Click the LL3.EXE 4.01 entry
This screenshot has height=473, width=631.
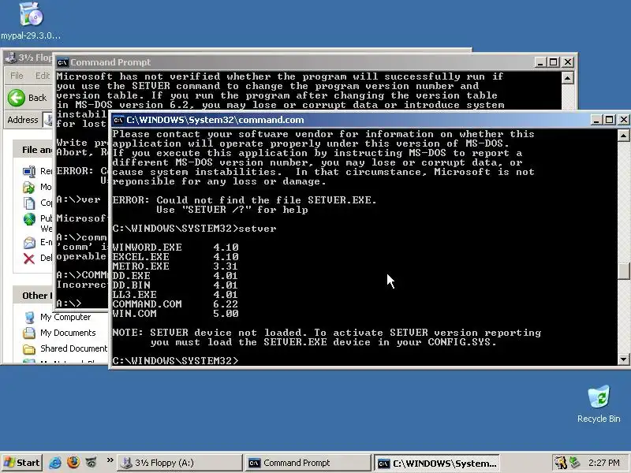175,294
